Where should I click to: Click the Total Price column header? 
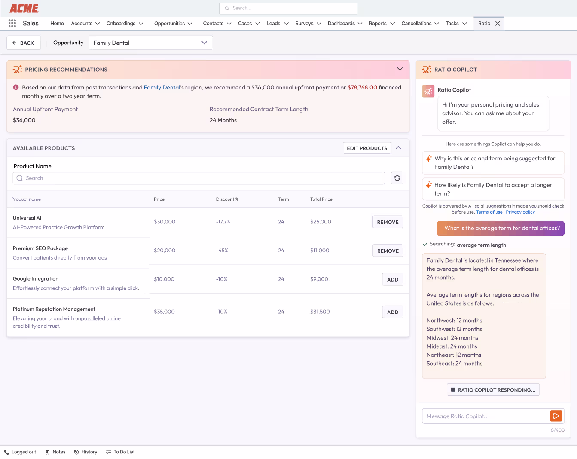(x=321, y=199)
